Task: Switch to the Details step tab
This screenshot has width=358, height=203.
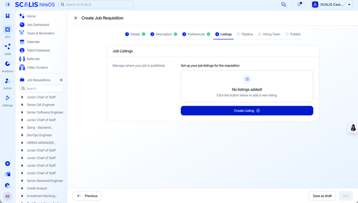Action: click(135, 34)
